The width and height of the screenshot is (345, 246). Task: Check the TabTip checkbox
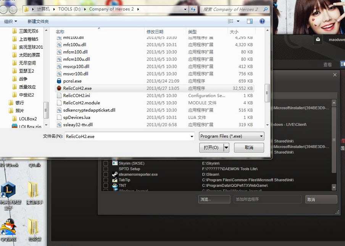(106, 180)
